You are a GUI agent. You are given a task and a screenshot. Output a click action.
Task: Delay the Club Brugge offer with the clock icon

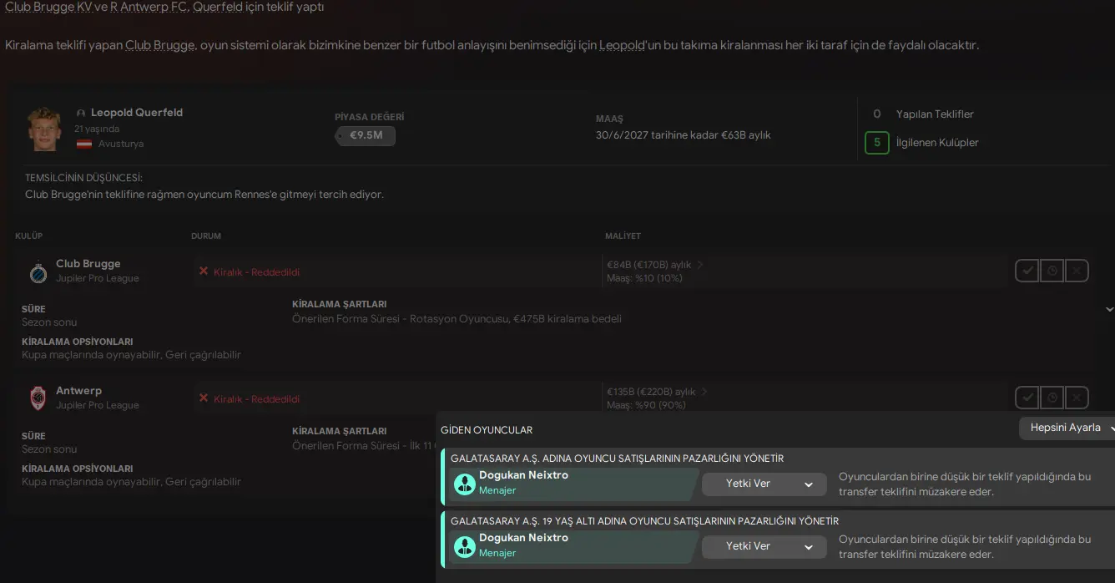[x=1052, y=271]
